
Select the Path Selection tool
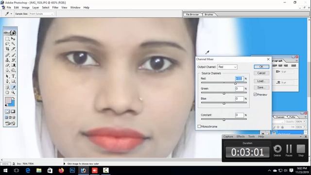(x=7, y=76)
